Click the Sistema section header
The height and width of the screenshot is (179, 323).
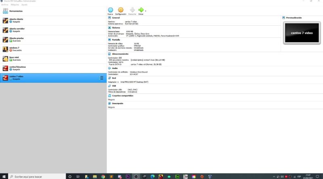pyautogui.click(x=116, y=28)
